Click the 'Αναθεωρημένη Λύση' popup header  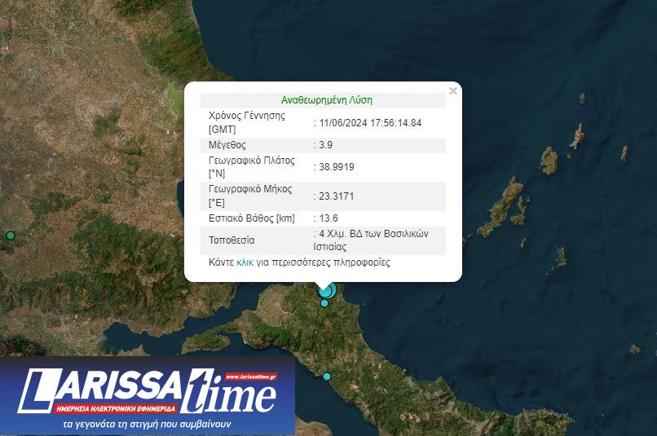[x=326, y=100]
